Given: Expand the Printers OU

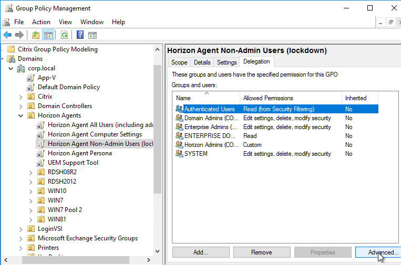Looking at the screenshot, I should tap(20, 248).
